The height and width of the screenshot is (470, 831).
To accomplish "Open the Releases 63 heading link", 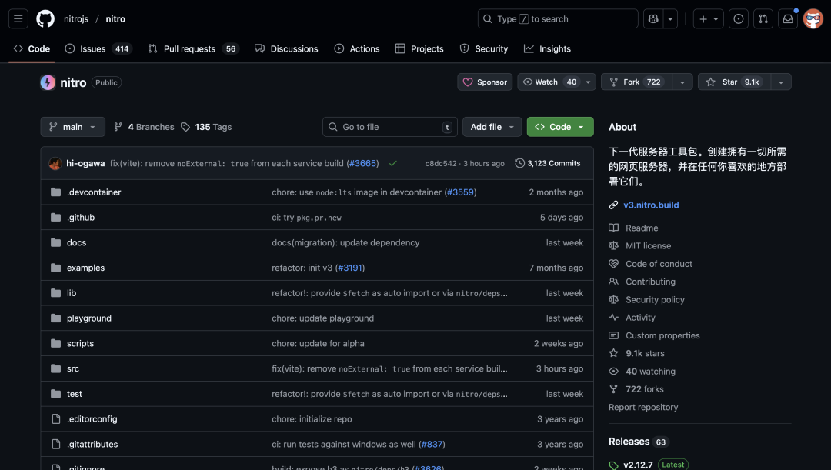I will click(638, 442).
